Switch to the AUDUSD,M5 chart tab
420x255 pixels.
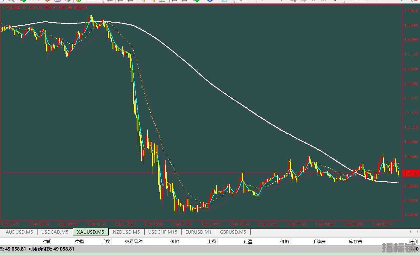click(19, 232)
